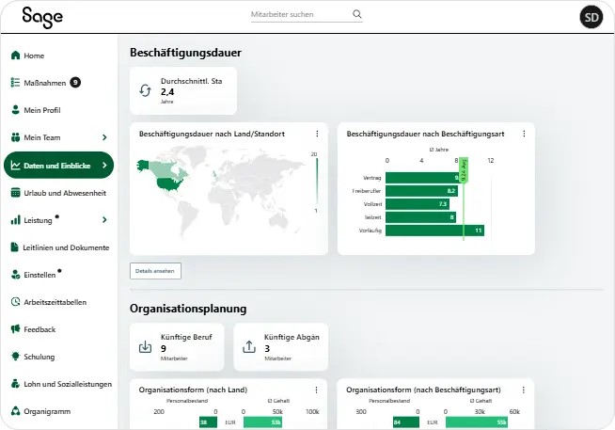Click the search magnifier icon

tap(356, 15)
